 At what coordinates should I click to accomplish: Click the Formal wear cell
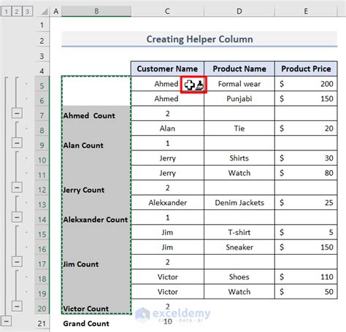pos(239,84)
